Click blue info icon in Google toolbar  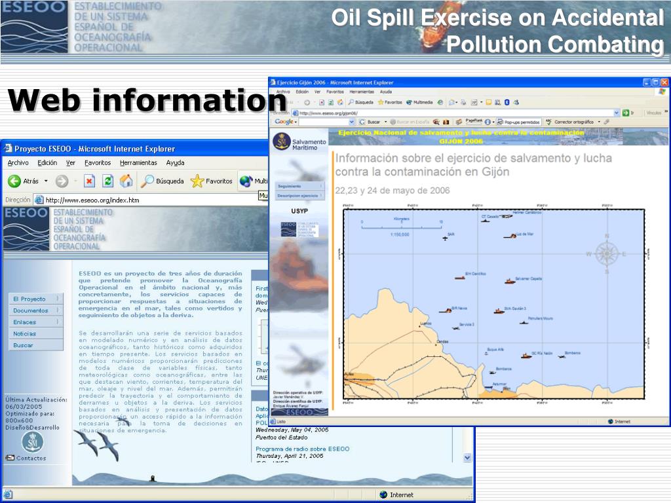click(488, 122)
